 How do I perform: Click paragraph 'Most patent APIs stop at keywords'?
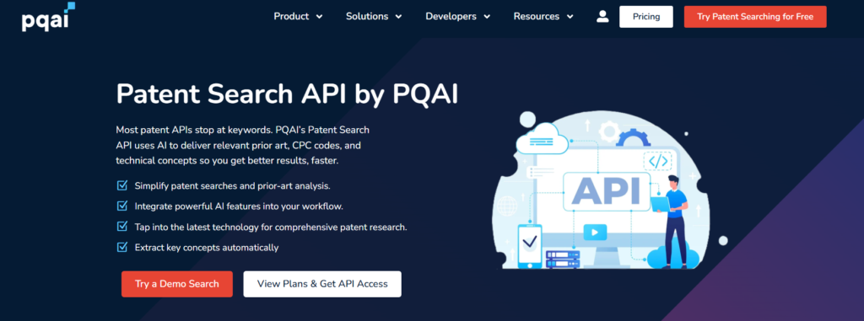(242, 146)
